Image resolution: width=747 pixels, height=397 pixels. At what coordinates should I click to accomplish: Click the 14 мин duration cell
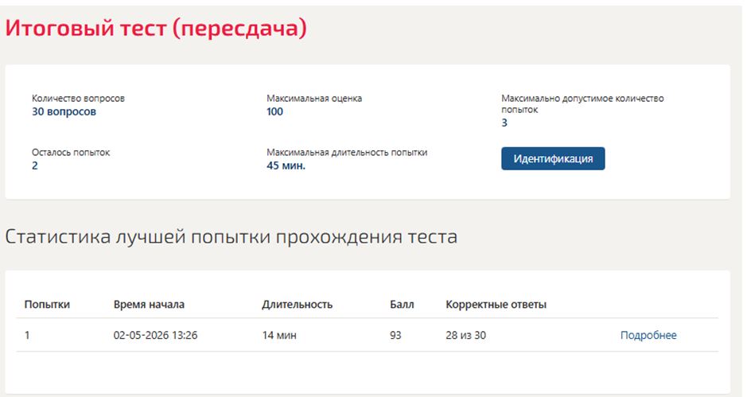click(x=279, y=335)
